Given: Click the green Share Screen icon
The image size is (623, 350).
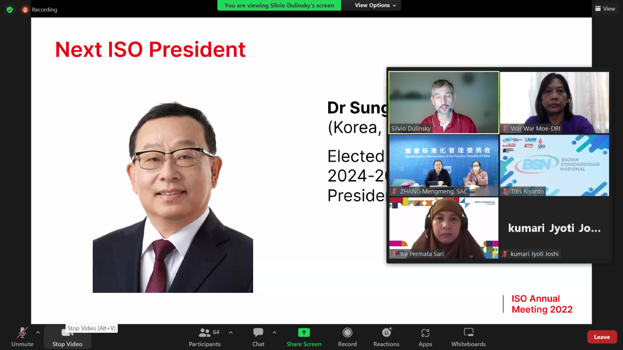Looking at the screenshot, I should point(304,333).
